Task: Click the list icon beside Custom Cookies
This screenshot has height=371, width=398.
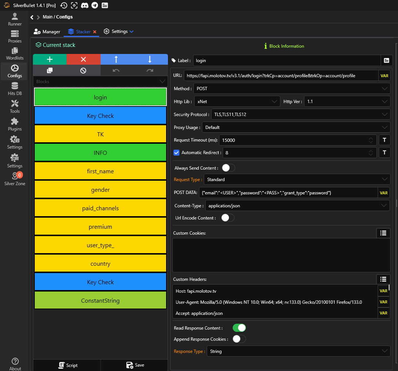Action: (x=383, y=233)
